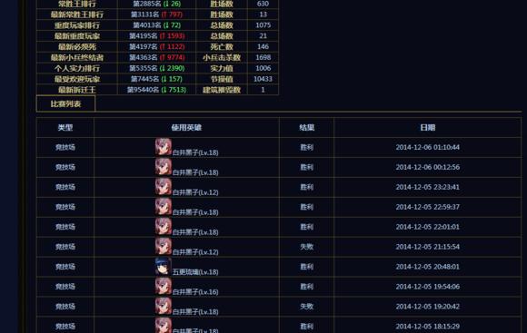Image resolution: width=527 pixels, height=333 pixels.
Task: Click the hero avatar in the 23:23:41 match
Action: point(164,186)
